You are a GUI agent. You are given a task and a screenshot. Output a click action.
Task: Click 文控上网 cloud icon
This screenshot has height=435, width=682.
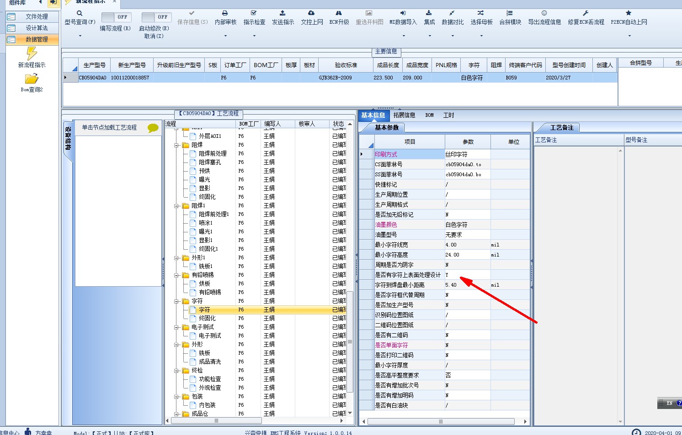coord(311,13)
